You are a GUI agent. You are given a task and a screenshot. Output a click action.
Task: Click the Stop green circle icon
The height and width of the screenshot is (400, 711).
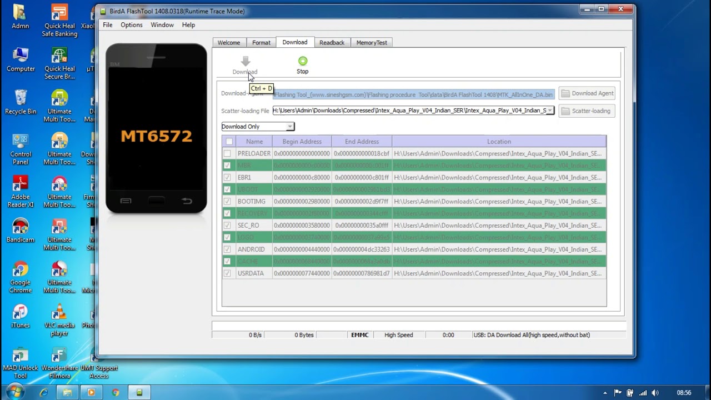[x=303, y=61]
